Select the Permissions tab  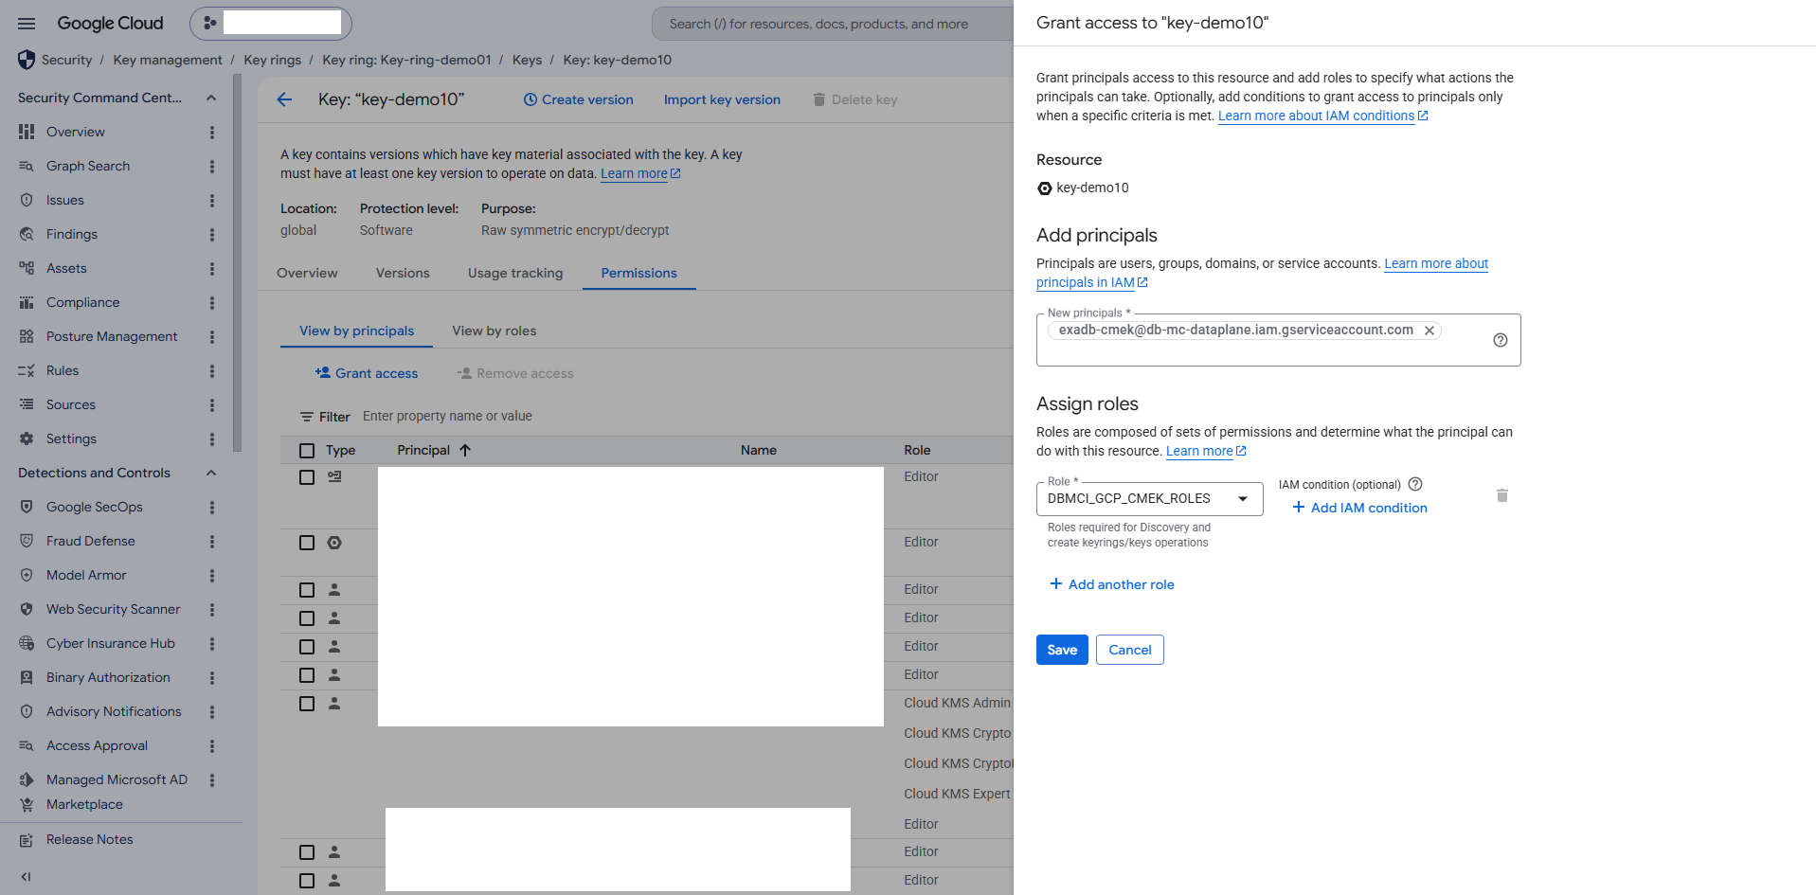[x=638, y=273]
